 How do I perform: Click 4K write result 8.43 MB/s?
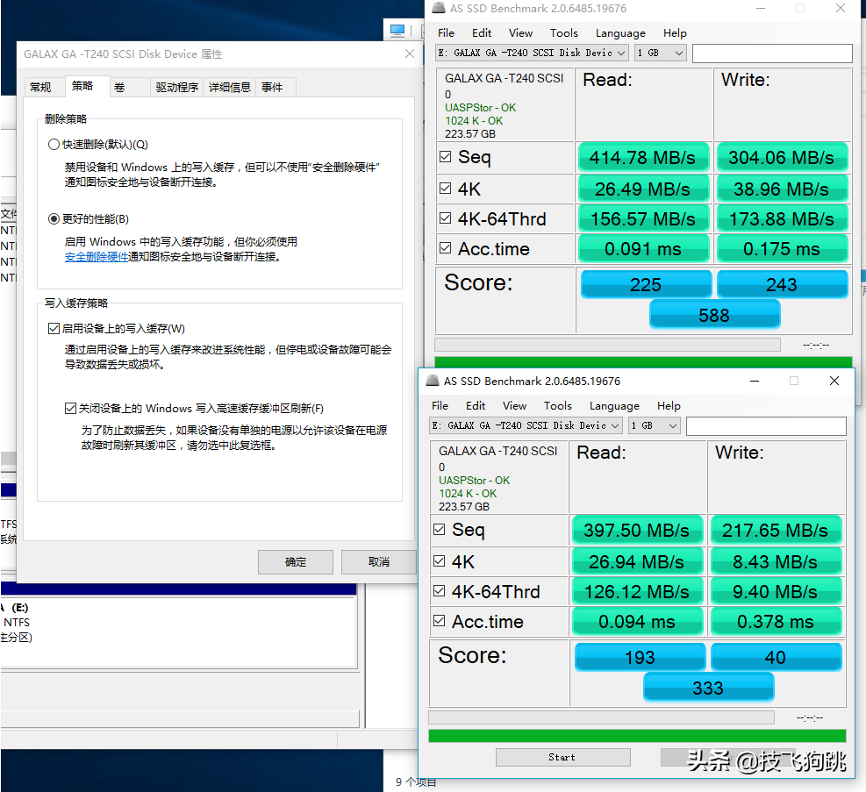point(776,562)
